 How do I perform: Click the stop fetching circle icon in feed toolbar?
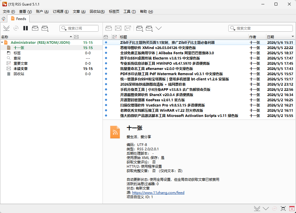tap(16, 28)
